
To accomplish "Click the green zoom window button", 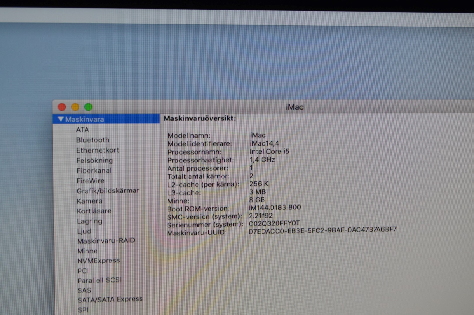I will click(88, 107).
